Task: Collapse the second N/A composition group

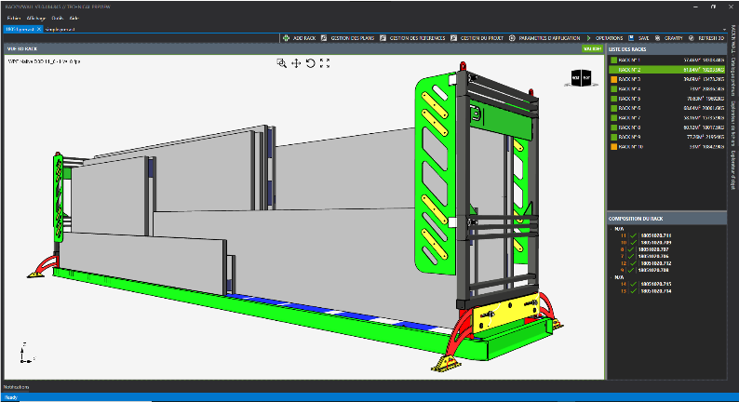Action: (611, 275)
